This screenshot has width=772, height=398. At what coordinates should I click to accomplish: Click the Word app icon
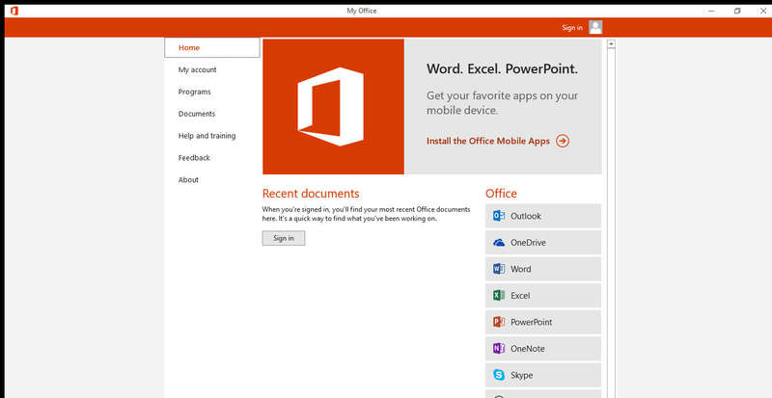point(499,269)
